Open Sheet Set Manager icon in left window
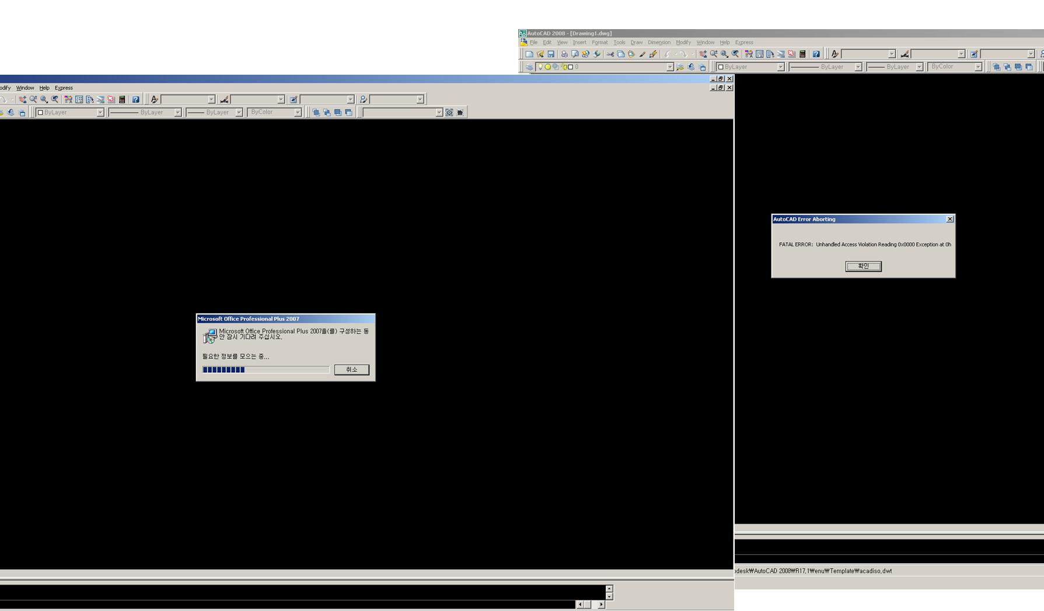The height and width of the screenshot is (611, 1044). click(x=100, y=100)
